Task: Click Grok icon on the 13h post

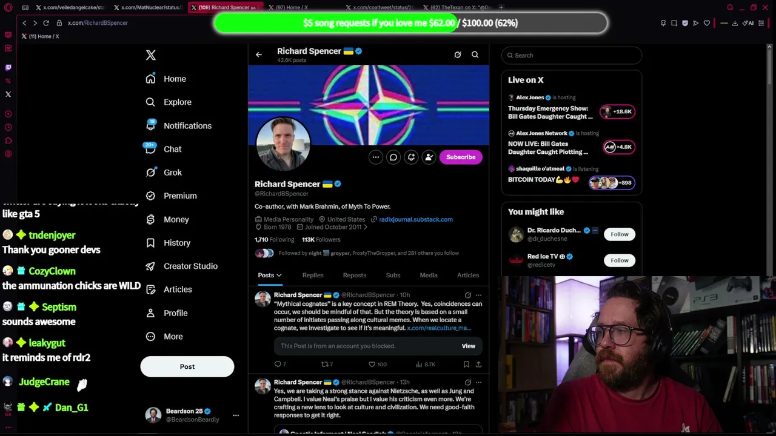Action: tap(467, 382)
